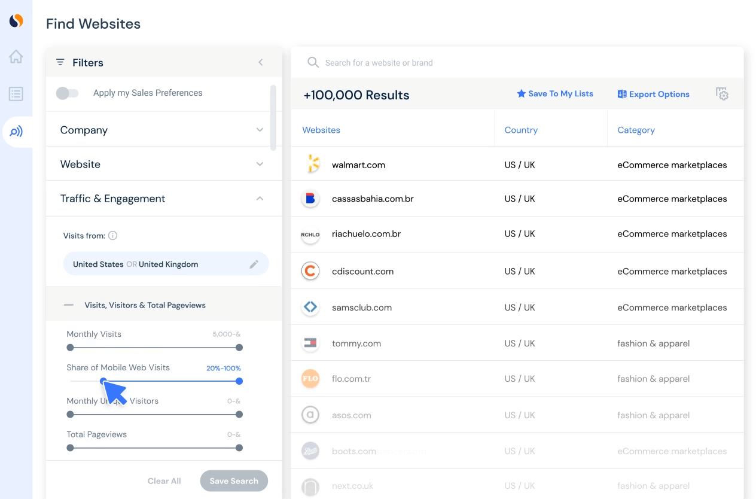
Task: Click Total Pageviews slider left handle
Action: point(71,448)
